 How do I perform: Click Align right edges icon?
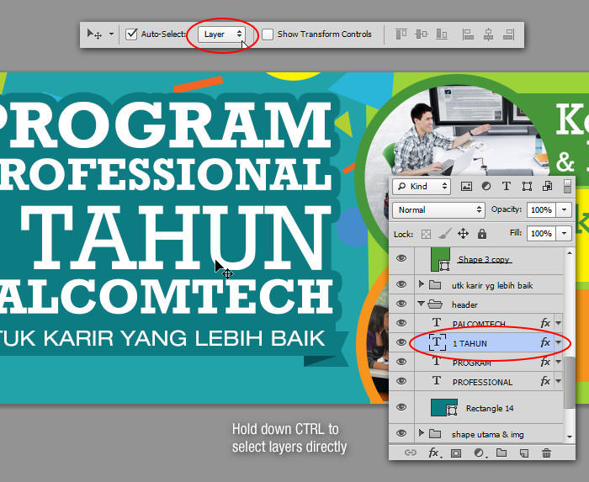pos(508,34)
